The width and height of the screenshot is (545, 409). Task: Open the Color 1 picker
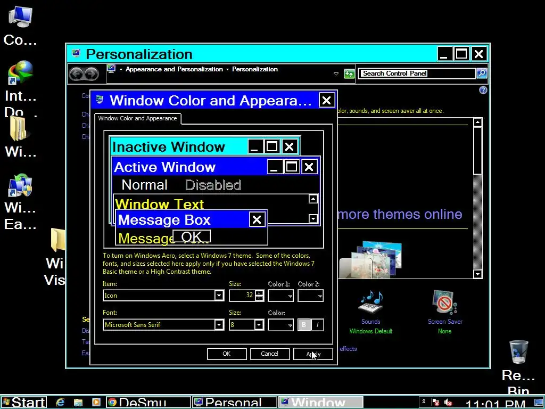(280, 296)
